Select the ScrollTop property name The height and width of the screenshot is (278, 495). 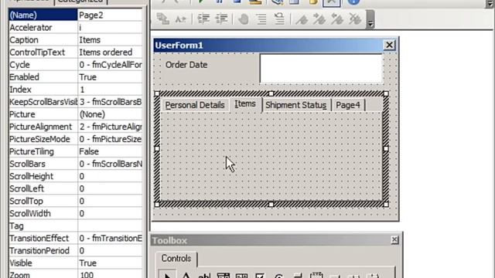click(x=43, y=201)
